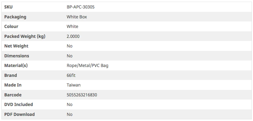
Task: Select the Rope/Metal/PVC Bag value
Action: coord(87,66)
